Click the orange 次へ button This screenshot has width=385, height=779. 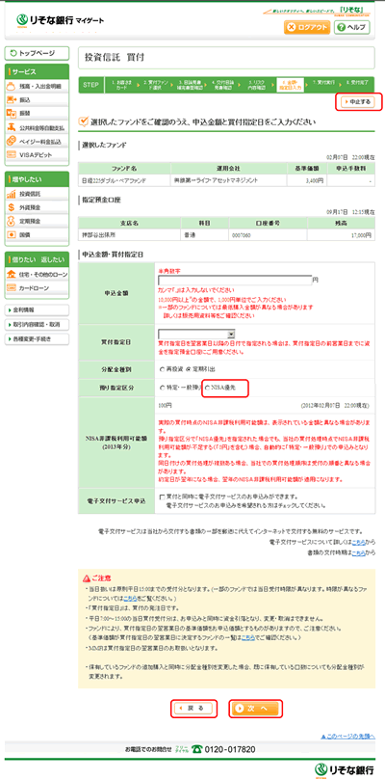click(x=255, y=709)
